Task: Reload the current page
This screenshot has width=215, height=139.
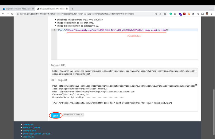Action: click(x=12, y=14)
